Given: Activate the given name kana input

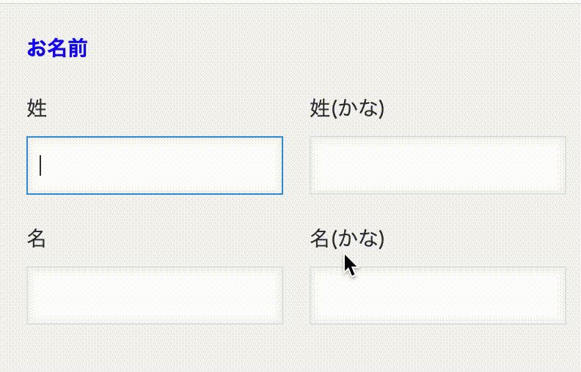Looking at the screenshot, I should [438, 295].
